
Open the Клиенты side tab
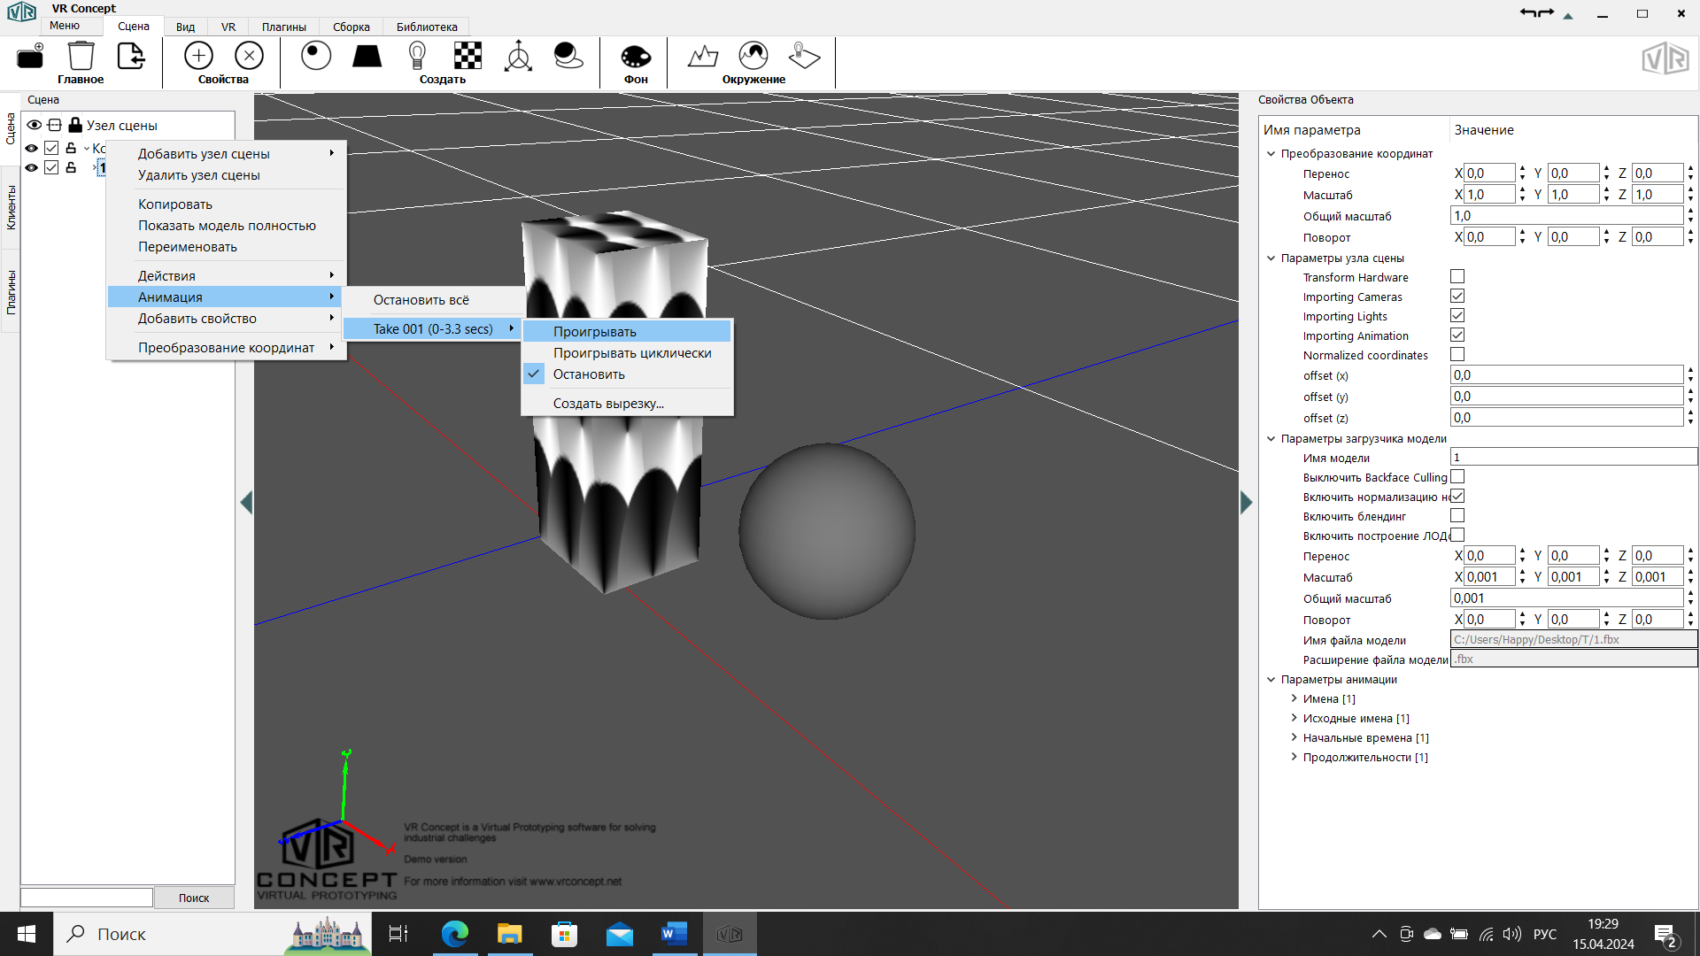coord(11,208)
